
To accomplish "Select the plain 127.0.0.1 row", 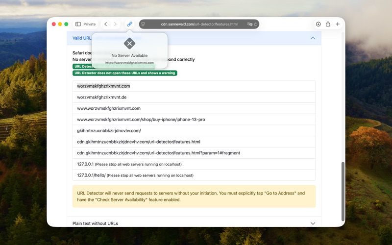I will tap(194, 164).
